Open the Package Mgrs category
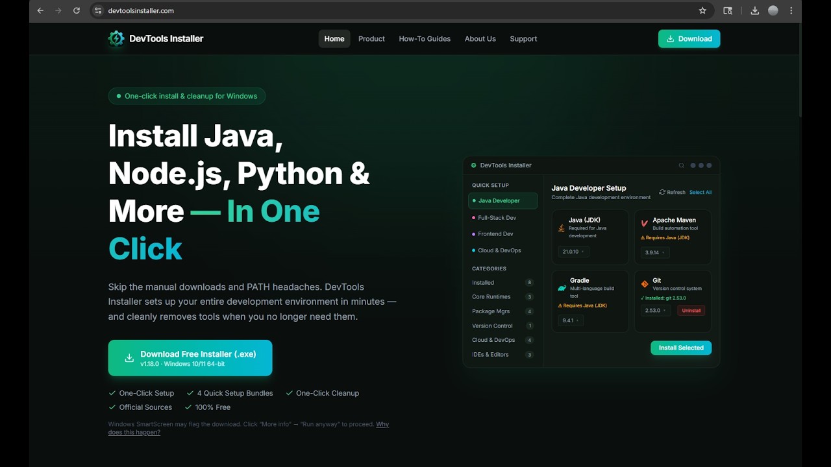Viewport: 831px width, 467px height. 503,311
